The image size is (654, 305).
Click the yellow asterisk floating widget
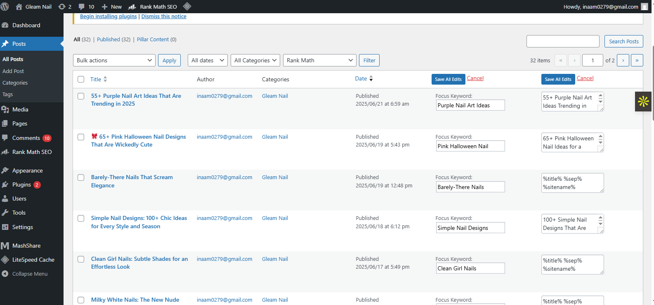tap(643, 102)
